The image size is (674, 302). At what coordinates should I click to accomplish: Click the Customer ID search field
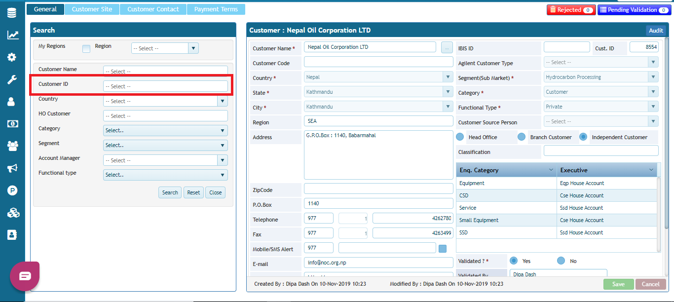[x=165, y=86]
